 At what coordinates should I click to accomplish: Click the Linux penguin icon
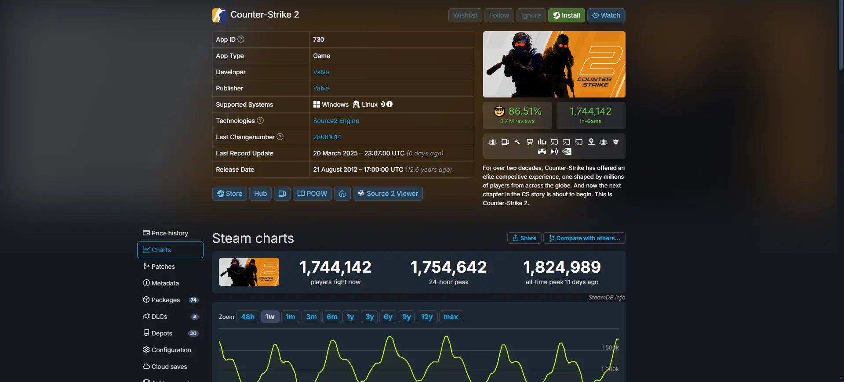coord(356,104)
